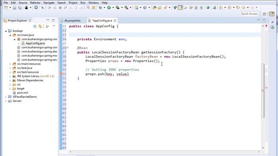Click the terminal monitor toolbar icon

(36, 8)
